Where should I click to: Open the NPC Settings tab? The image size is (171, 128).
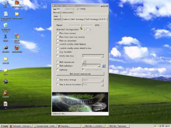pyautogui.click(x=78, y=19)
